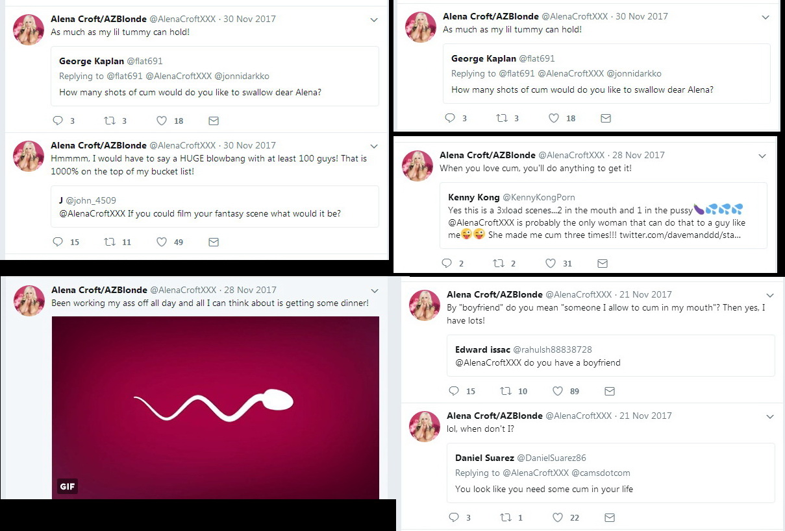Open chevron menu on tweet quoting Daniel Suarez
This screenshot has width=785, height=531.
770,416
